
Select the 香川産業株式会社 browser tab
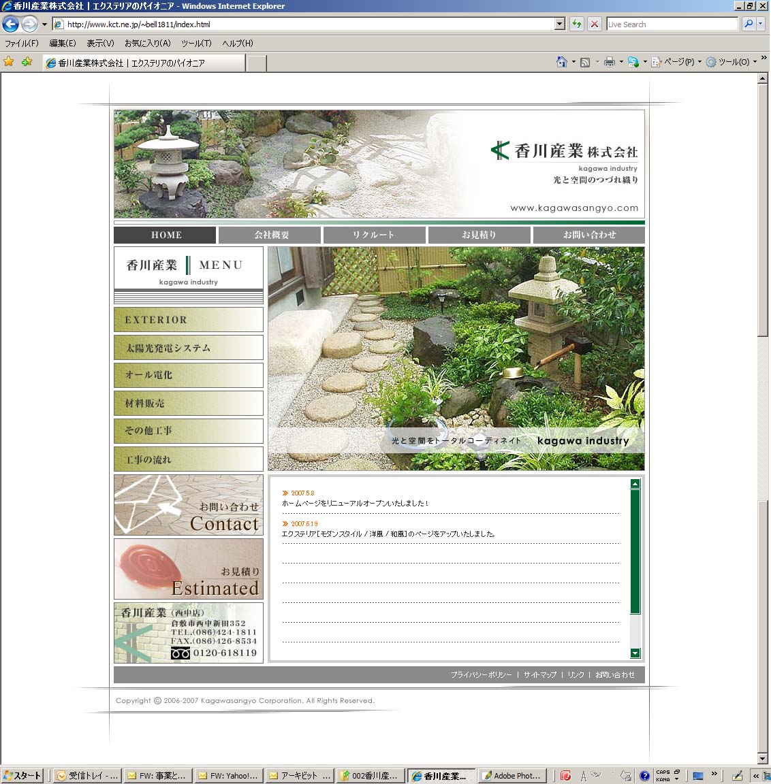click(x=144, y=63)
